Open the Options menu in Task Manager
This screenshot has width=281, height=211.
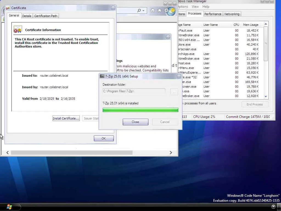(183, 7)
